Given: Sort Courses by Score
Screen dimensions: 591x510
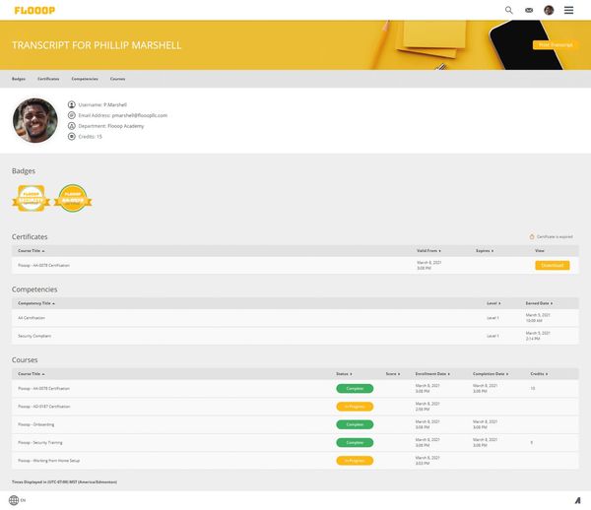Looking at the screenshot, I should pos(393,374).
